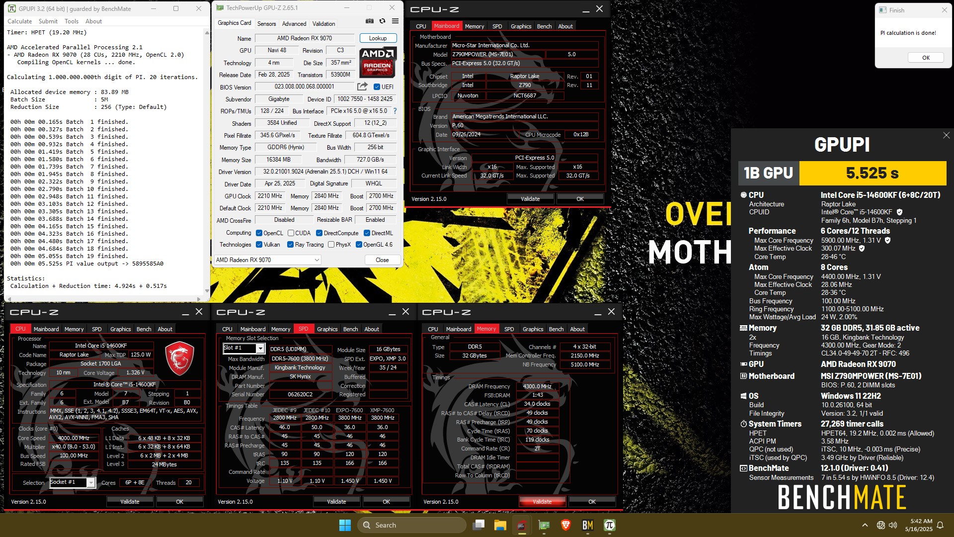Click the Bus Interface question mark icon
The height and width of the screenshot is (537, 954).
[x=395, y=111]
